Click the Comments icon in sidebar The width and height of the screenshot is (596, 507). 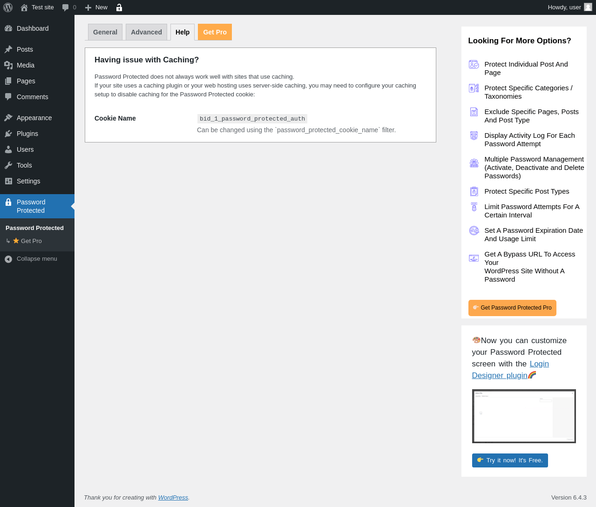point(8,97)
